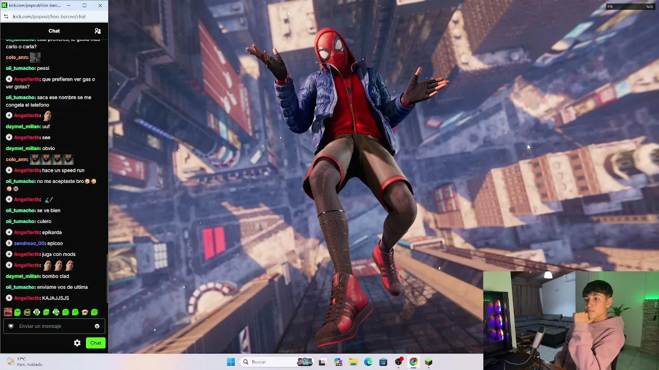Send the message with the green Chat button
This screenshot has height=370, width=659.
(x=96, y=343)
